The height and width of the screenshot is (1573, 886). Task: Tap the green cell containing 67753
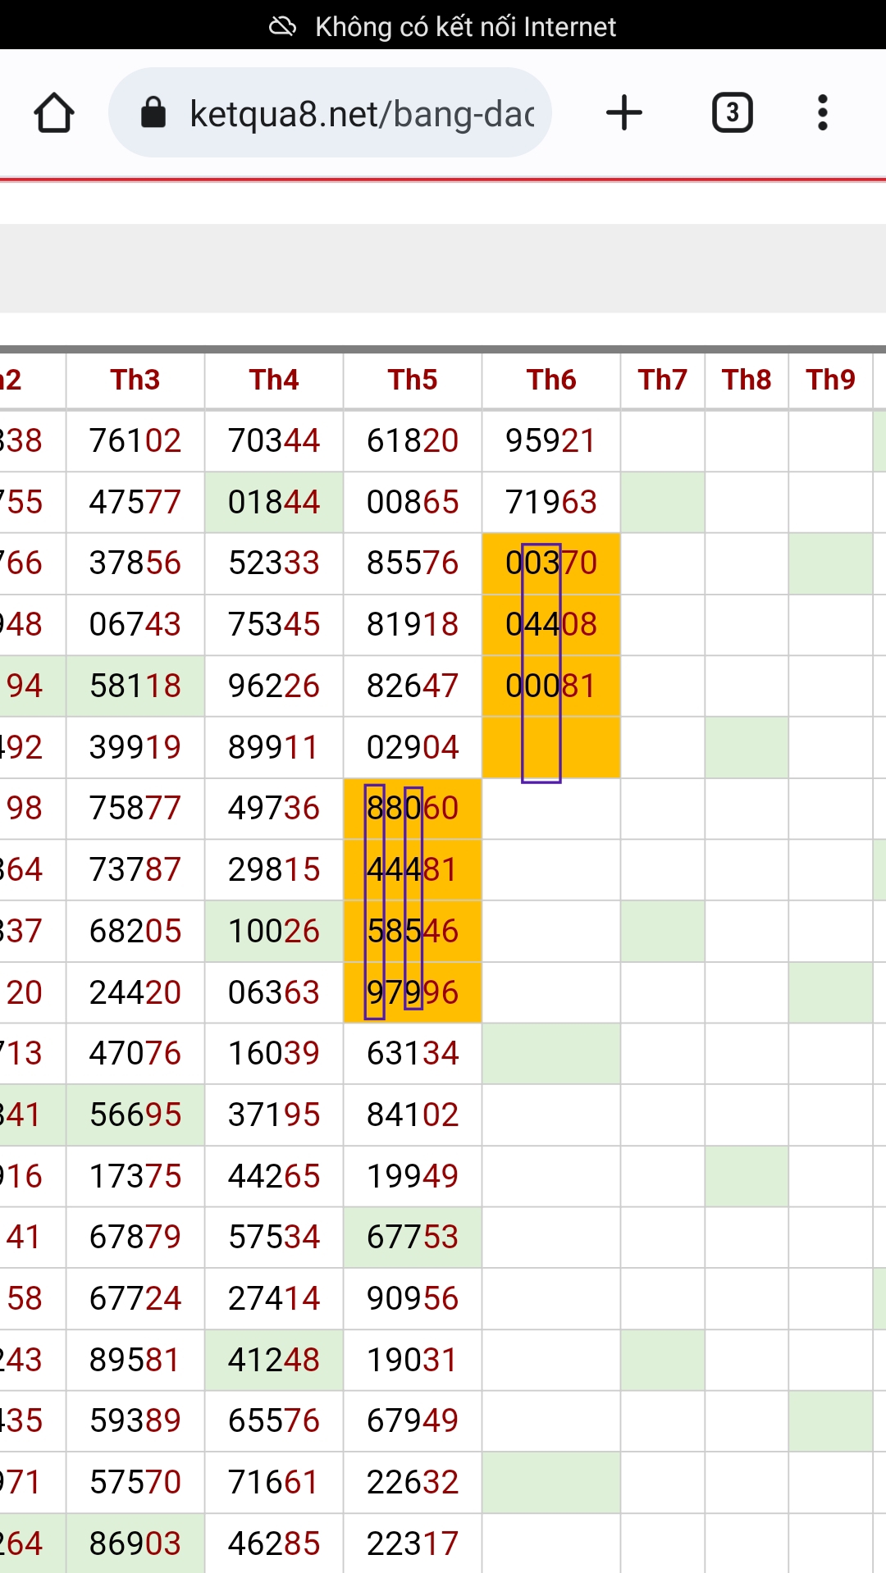tap(413, 1238)
